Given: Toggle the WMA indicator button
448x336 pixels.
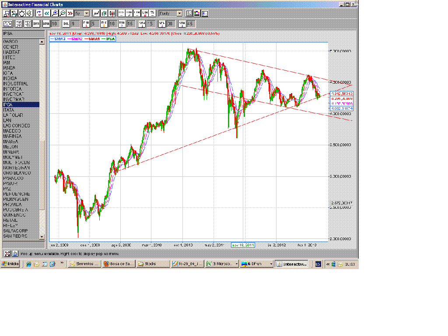Looking at the screenshot, I should tap(46, 24).
